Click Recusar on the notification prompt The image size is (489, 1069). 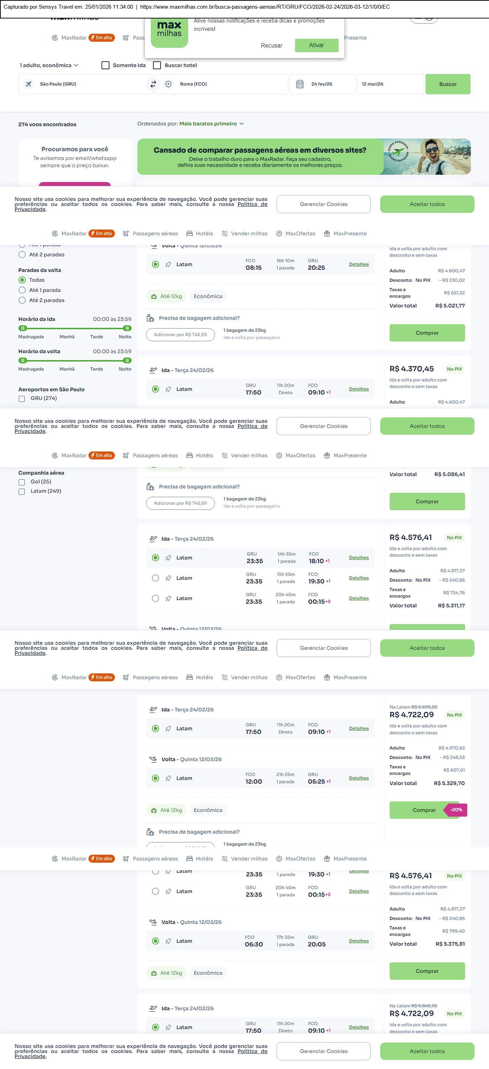point(271,46)
